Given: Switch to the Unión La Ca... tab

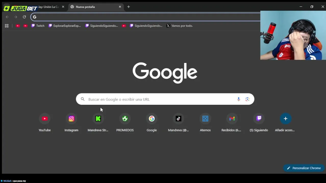Looking at the screenshot, I should pos(48,7).
